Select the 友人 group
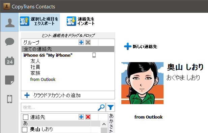The image size is (208, 133). click(35, 61)
